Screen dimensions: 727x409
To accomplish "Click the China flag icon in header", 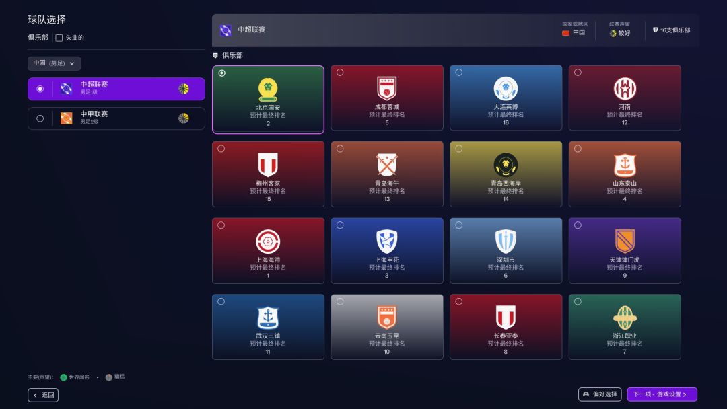I will (565, 33).
